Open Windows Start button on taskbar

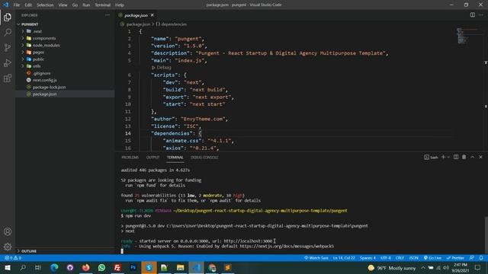8,267
